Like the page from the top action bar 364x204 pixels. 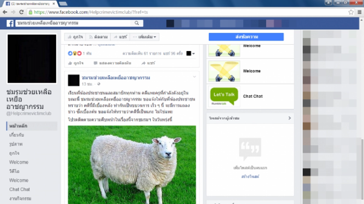pos(75,37)
